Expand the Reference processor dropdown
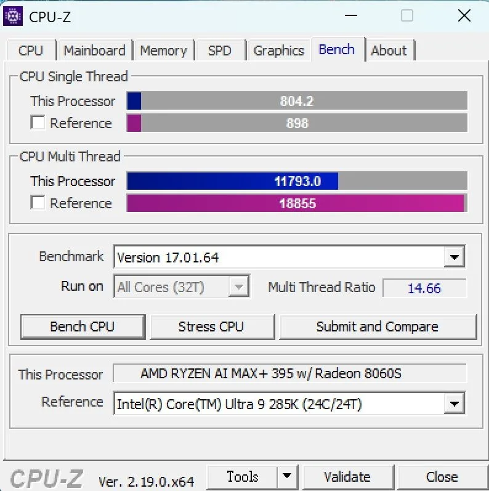489x491 pixels. [454, 403]
